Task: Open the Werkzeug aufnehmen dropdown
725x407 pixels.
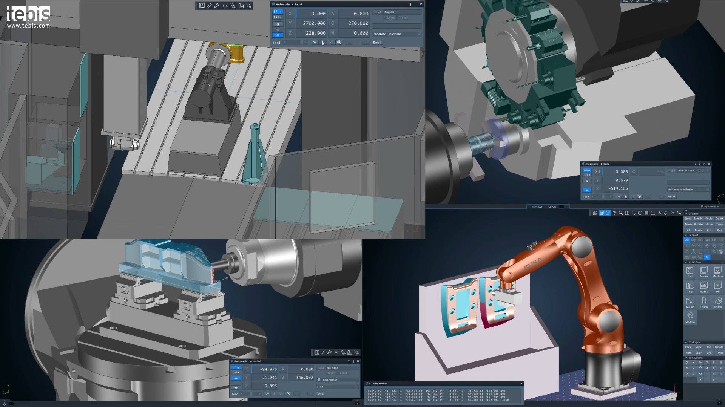Action: click(x=688, y=190)
